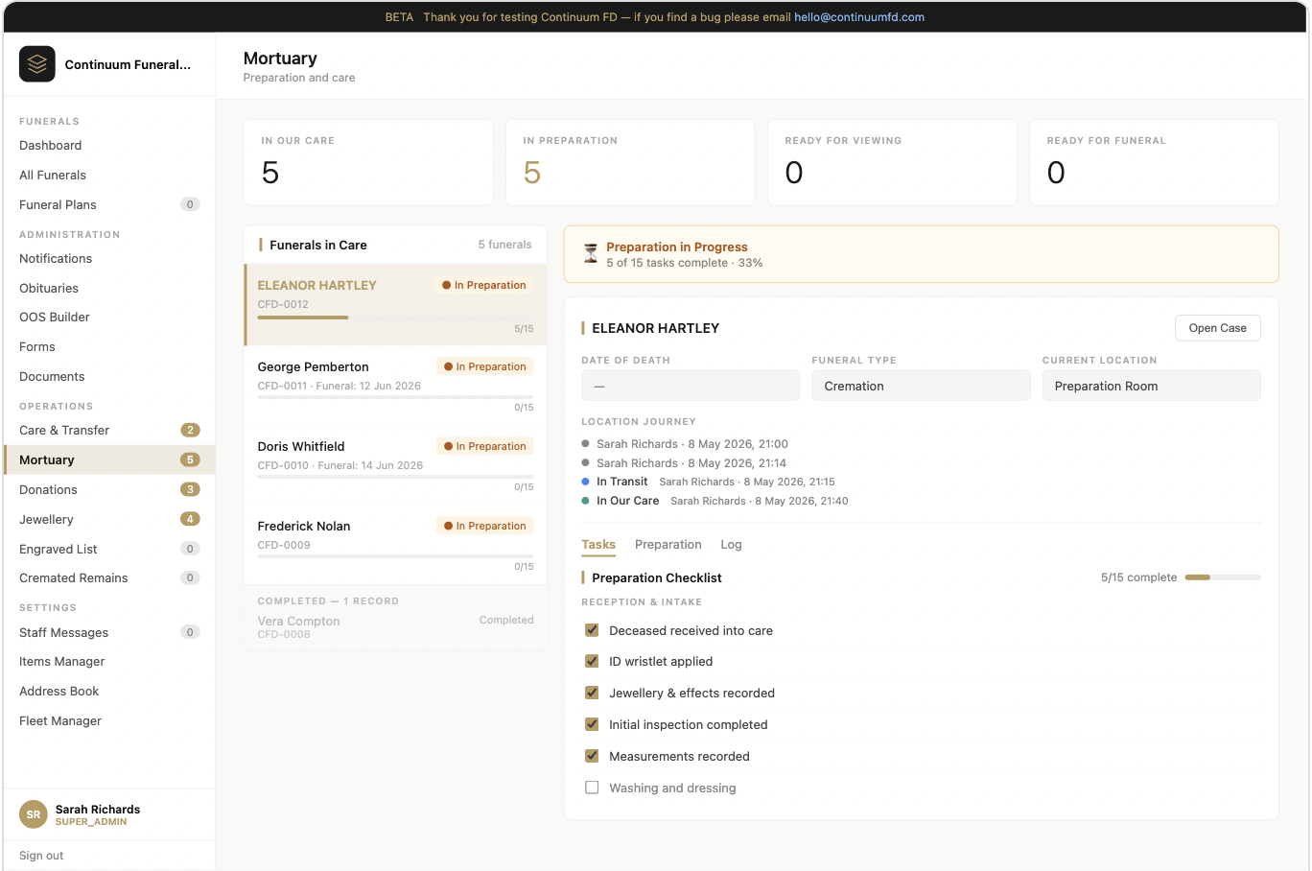Click the In Preparation stat card

[x=630, y=162]
